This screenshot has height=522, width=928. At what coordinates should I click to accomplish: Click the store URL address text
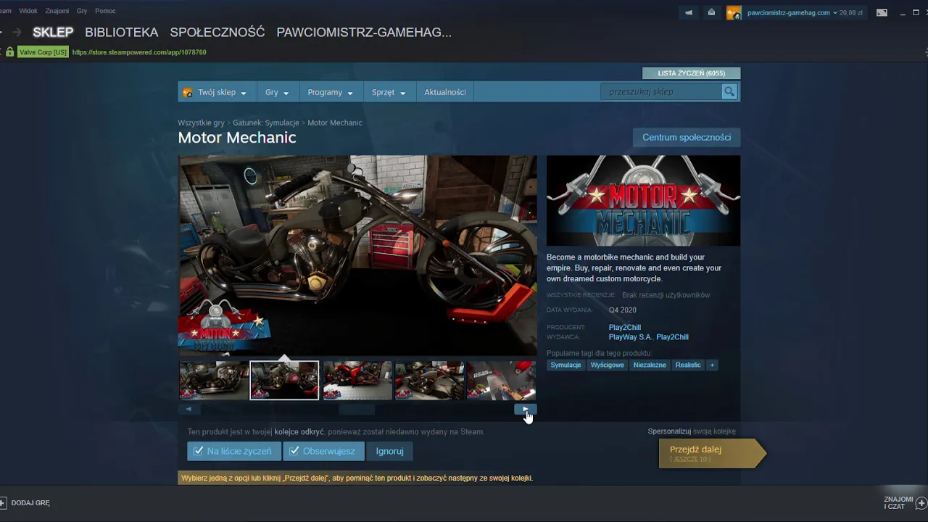[139, 52]
